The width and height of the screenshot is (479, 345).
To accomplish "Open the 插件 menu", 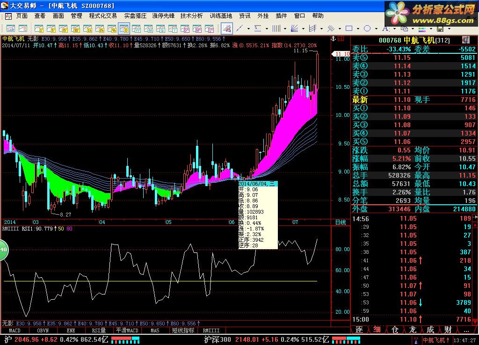I will pyautogui.click(x=281, y=15).
